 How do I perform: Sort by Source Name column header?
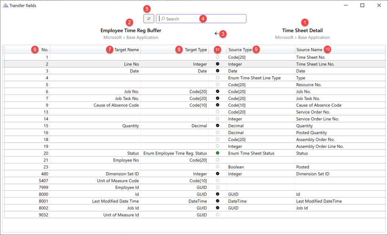pyautogui.click(x=340, y=50)
